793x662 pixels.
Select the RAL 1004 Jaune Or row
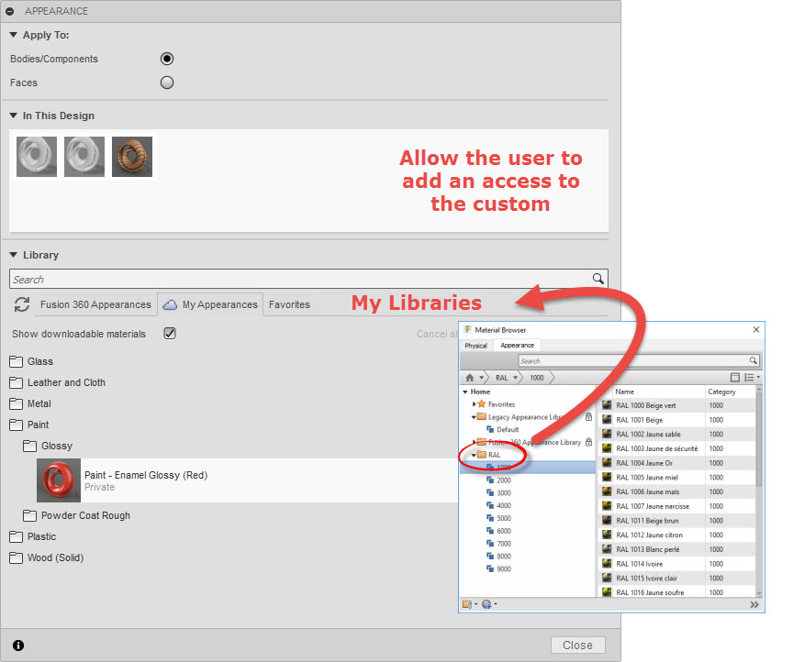(677, 463)
